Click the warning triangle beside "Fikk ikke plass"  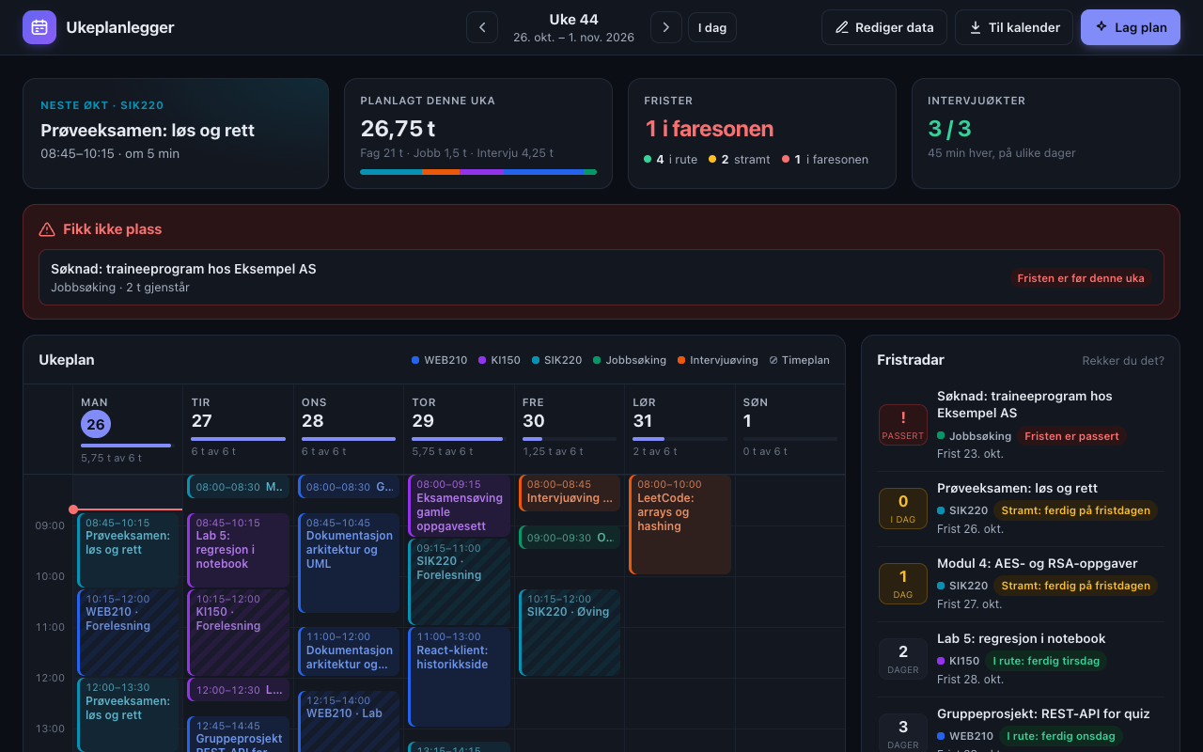(x=47, y=229)
